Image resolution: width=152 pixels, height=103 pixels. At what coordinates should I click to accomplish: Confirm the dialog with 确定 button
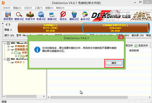(x=114, y=63)
